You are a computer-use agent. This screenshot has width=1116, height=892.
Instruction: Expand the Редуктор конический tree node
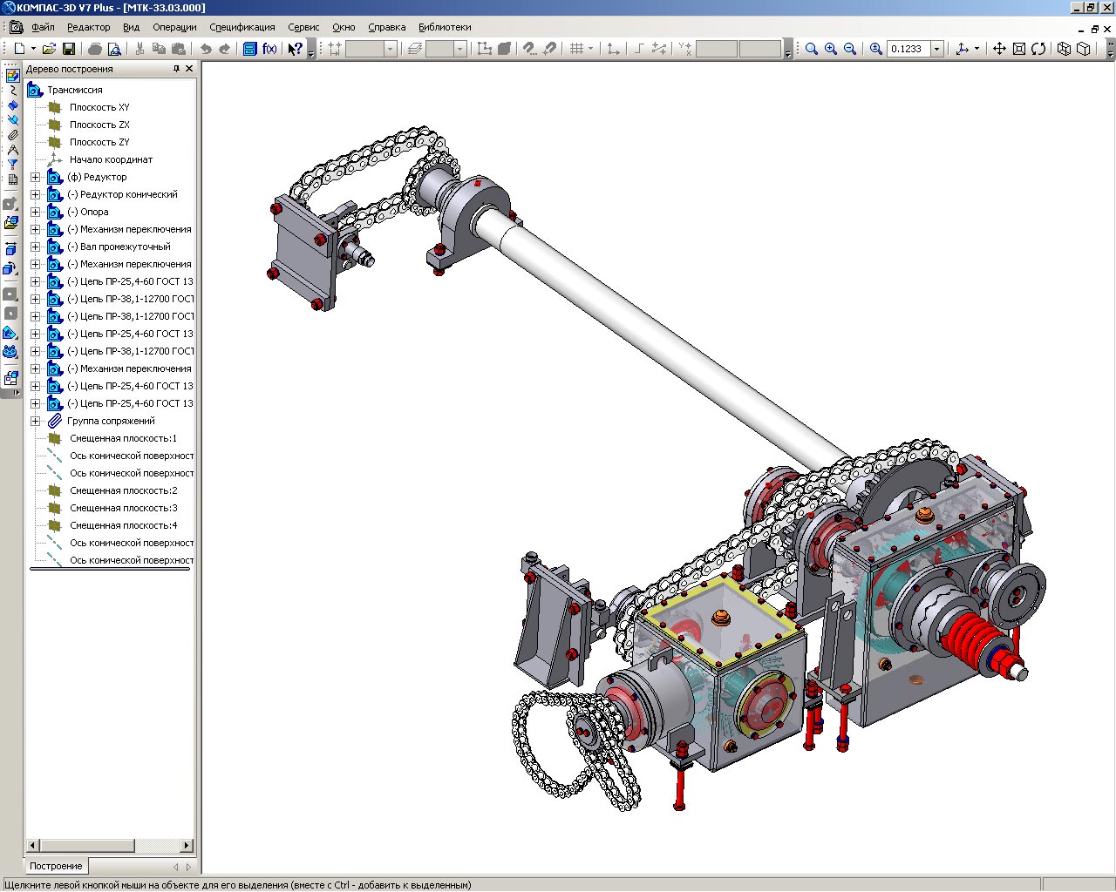pyautogui.click(x=36, y=194)
